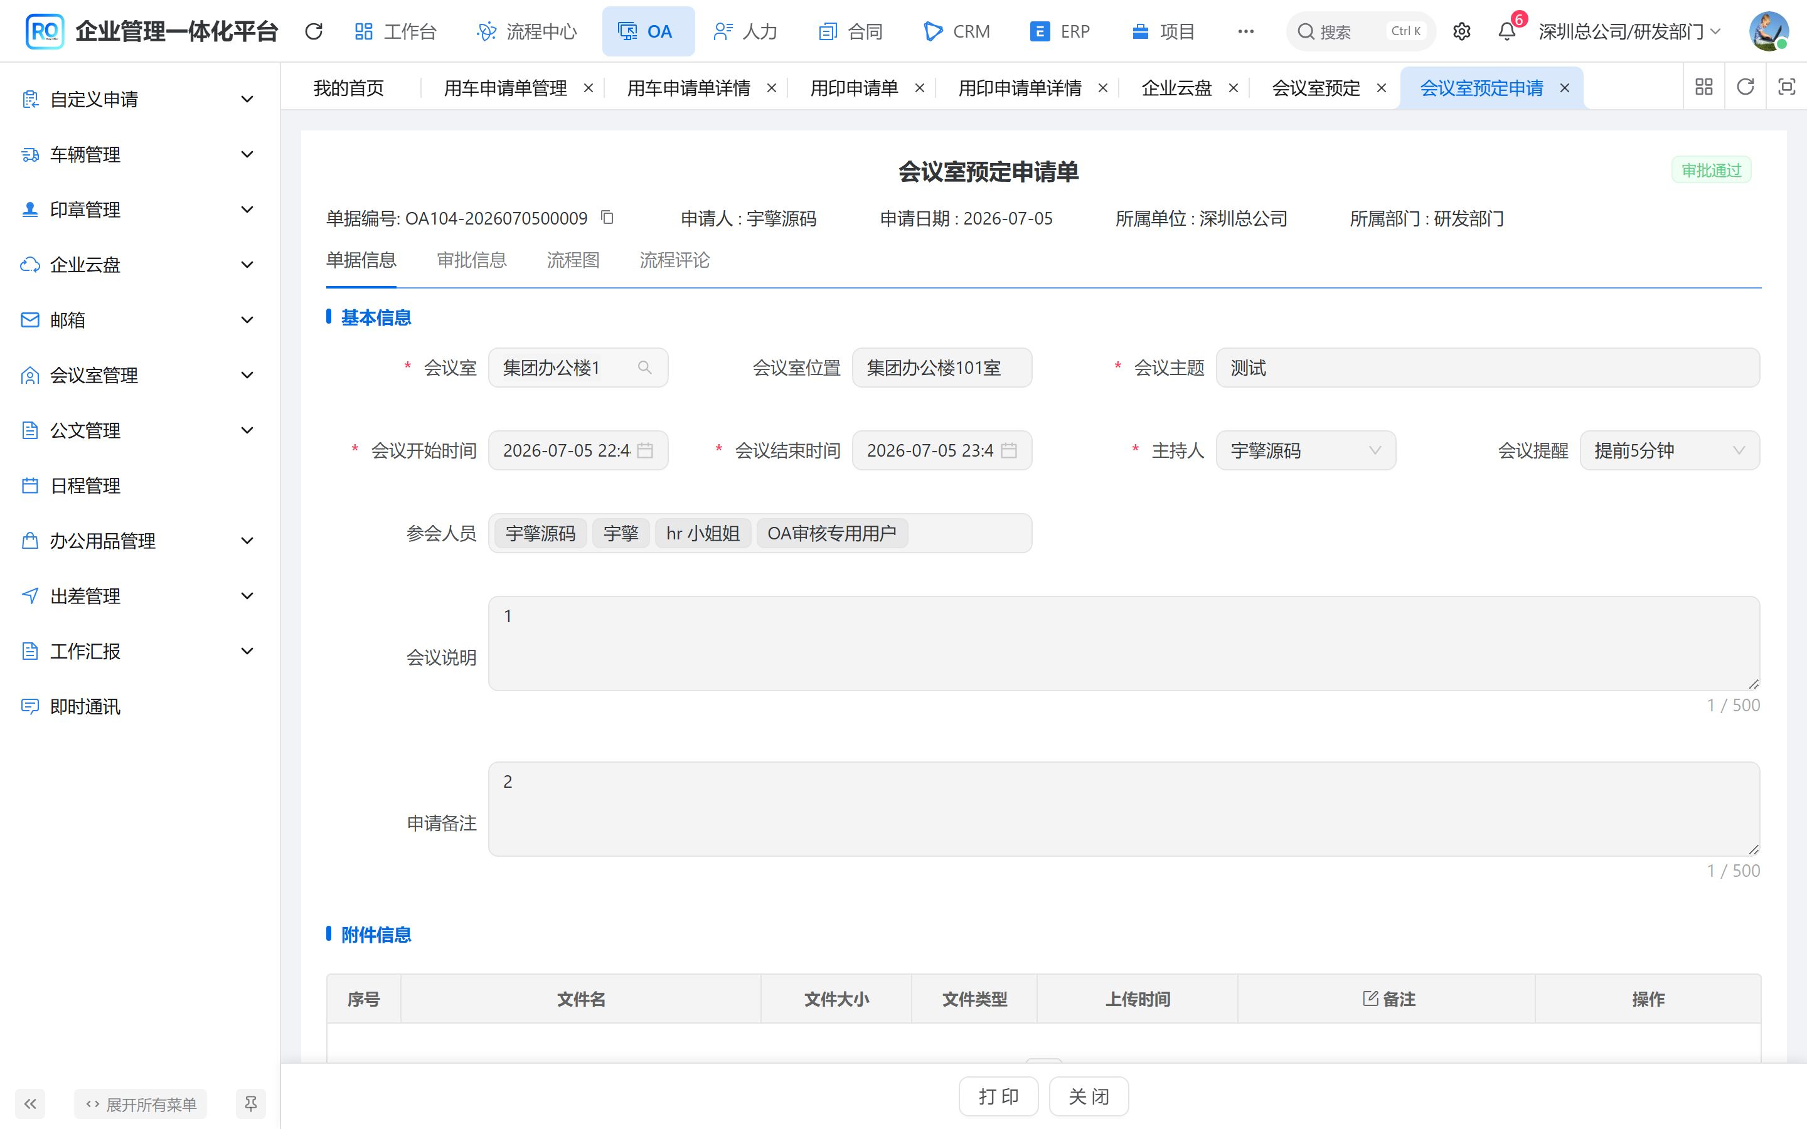Collapse the sidebar with double-arrow icon
1807x1129 pixels.
30,1104
